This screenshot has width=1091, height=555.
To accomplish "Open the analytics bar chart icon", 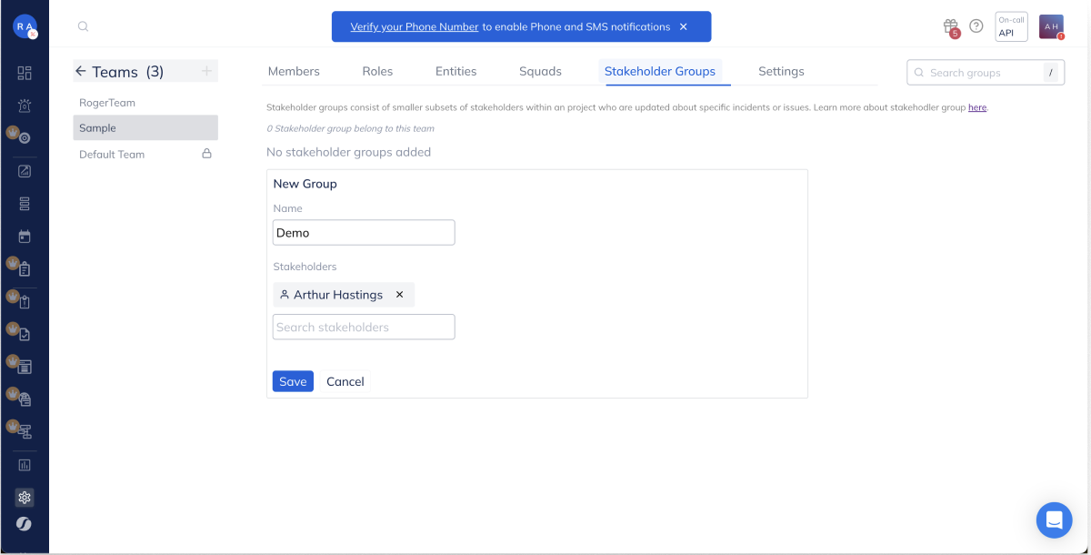I will pyautogui.click(x=25, y=465).
